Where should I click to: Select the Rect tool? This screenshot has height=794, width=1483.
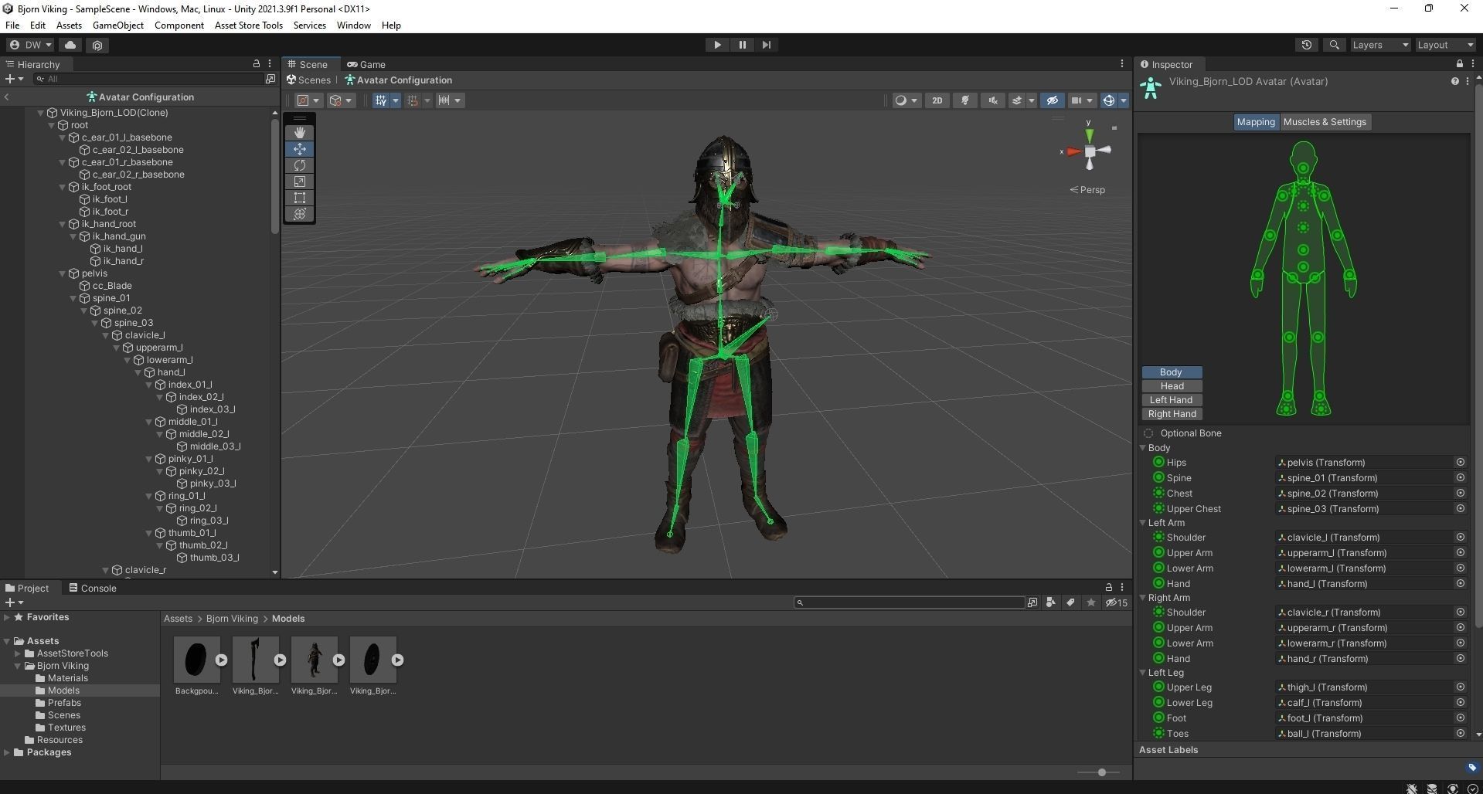pos(300,198)
